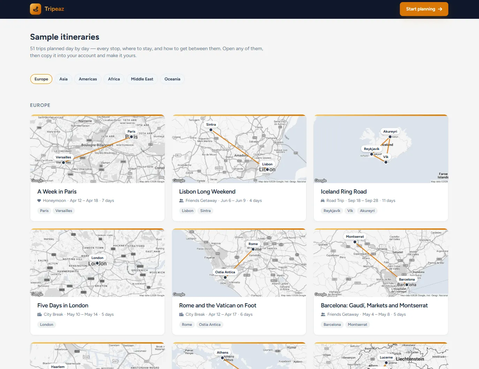The height and width of the screenshot is (369, 479).
Task: Click the Reykjavík map marker label
Action: click(x=372, y=149)
